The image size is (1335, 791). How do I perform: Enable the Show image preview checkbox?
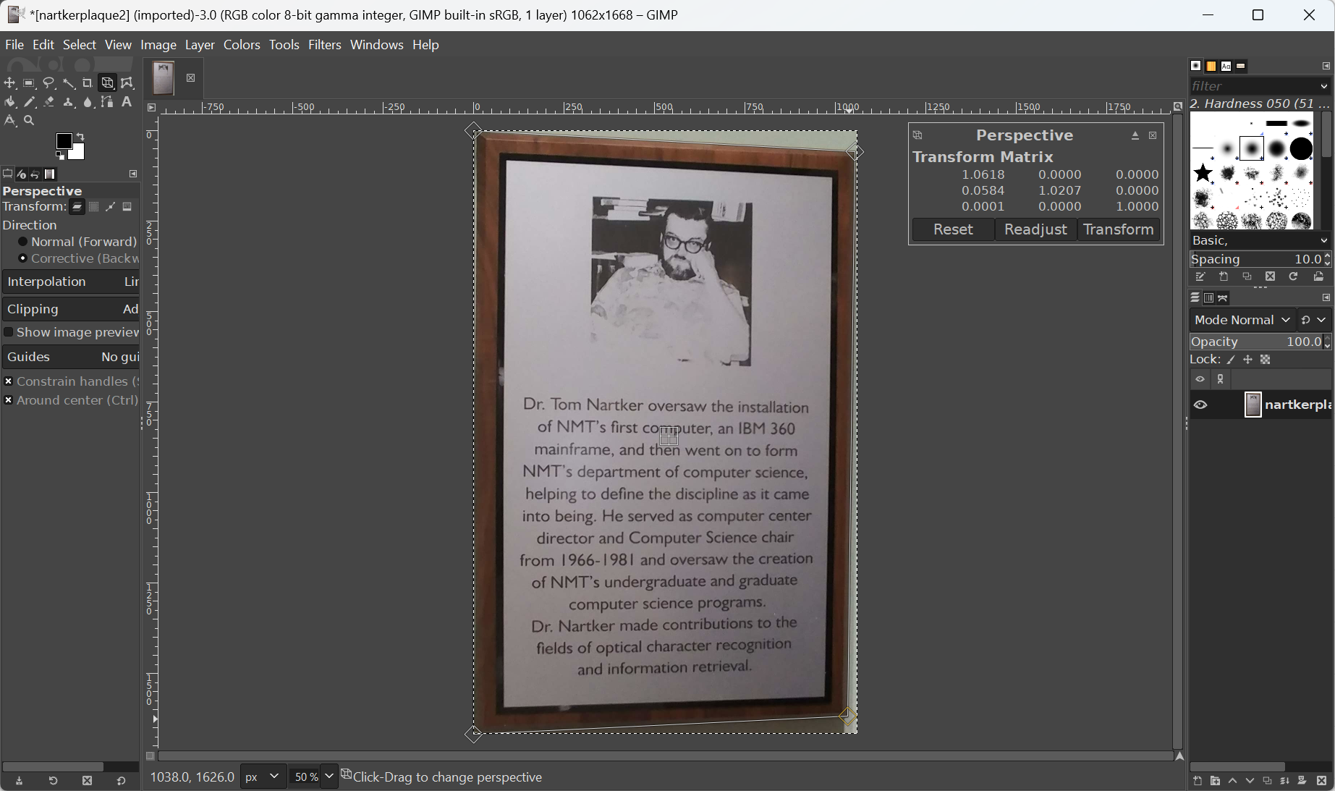pos(9,332)
